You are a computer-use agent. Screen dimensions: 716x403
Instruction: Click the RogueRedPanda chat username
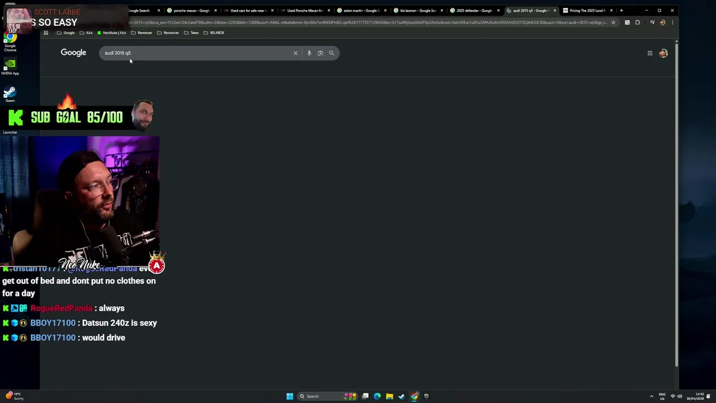pos(62,308)
